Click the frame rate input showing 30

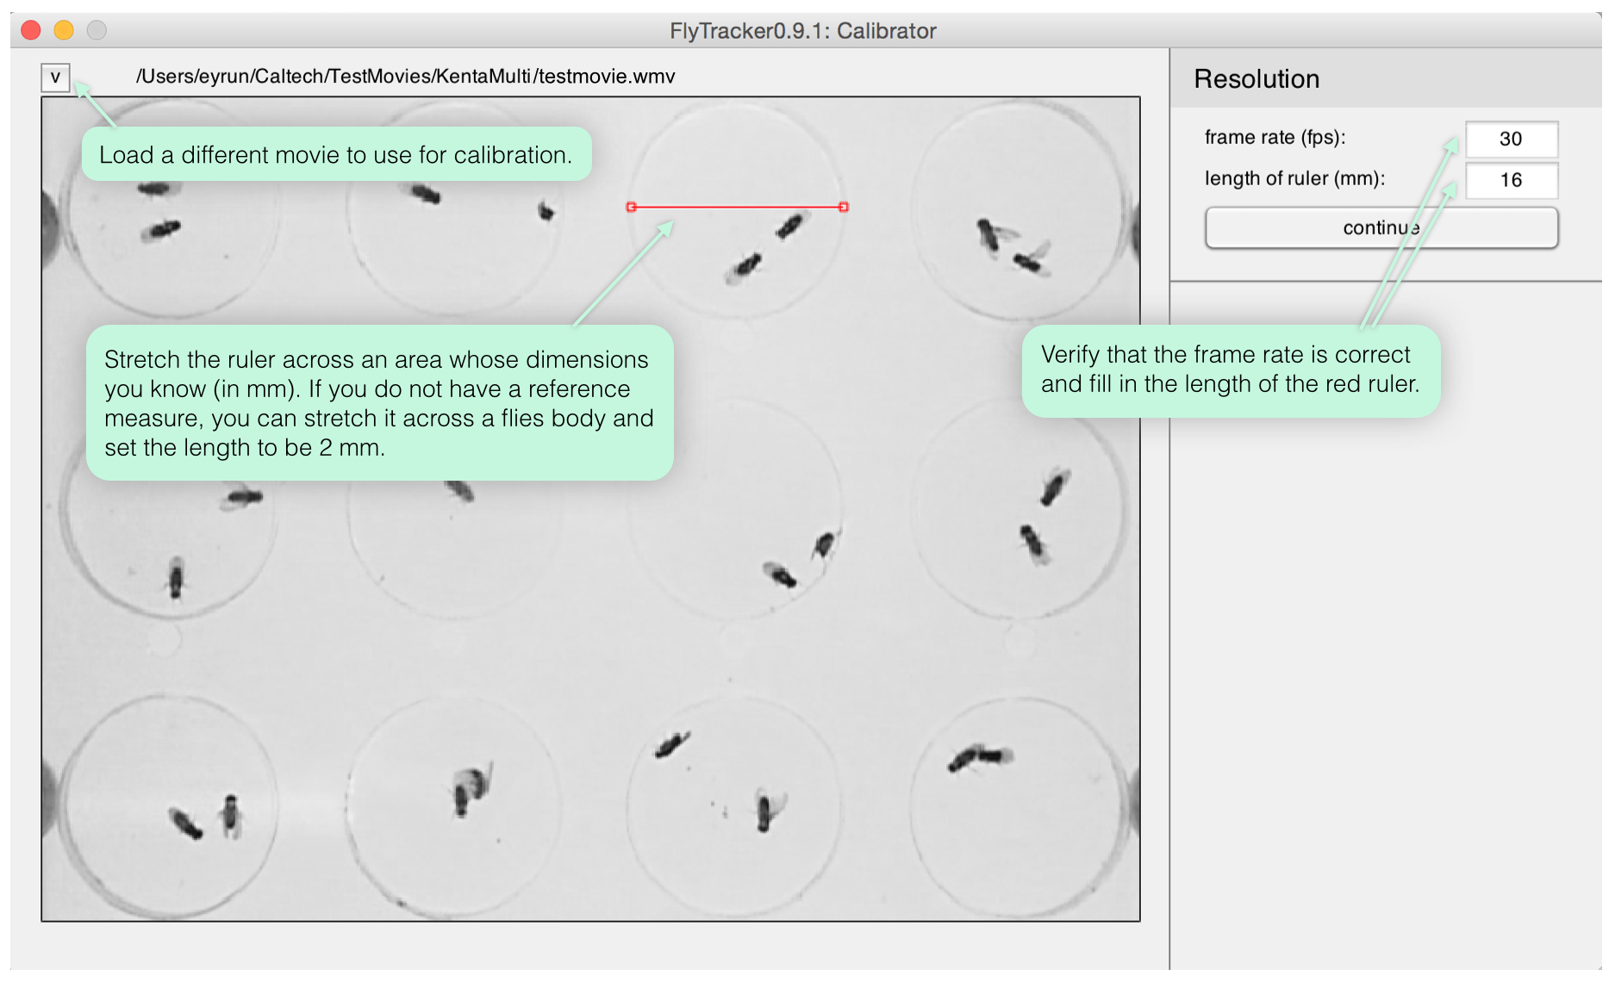1511,139
